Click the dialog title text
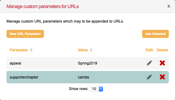The height and width of the screenshot is (100, 175). coord(43,6)
